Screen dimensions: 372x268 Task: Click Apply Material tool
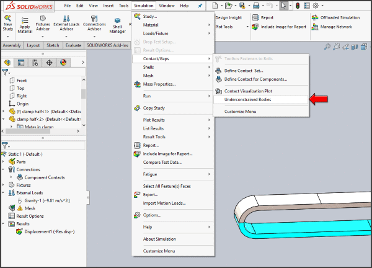[25, 25]
